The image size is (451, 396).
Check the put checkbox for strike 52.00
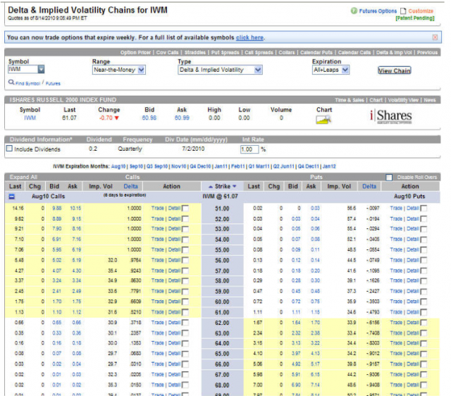point(424,219)
